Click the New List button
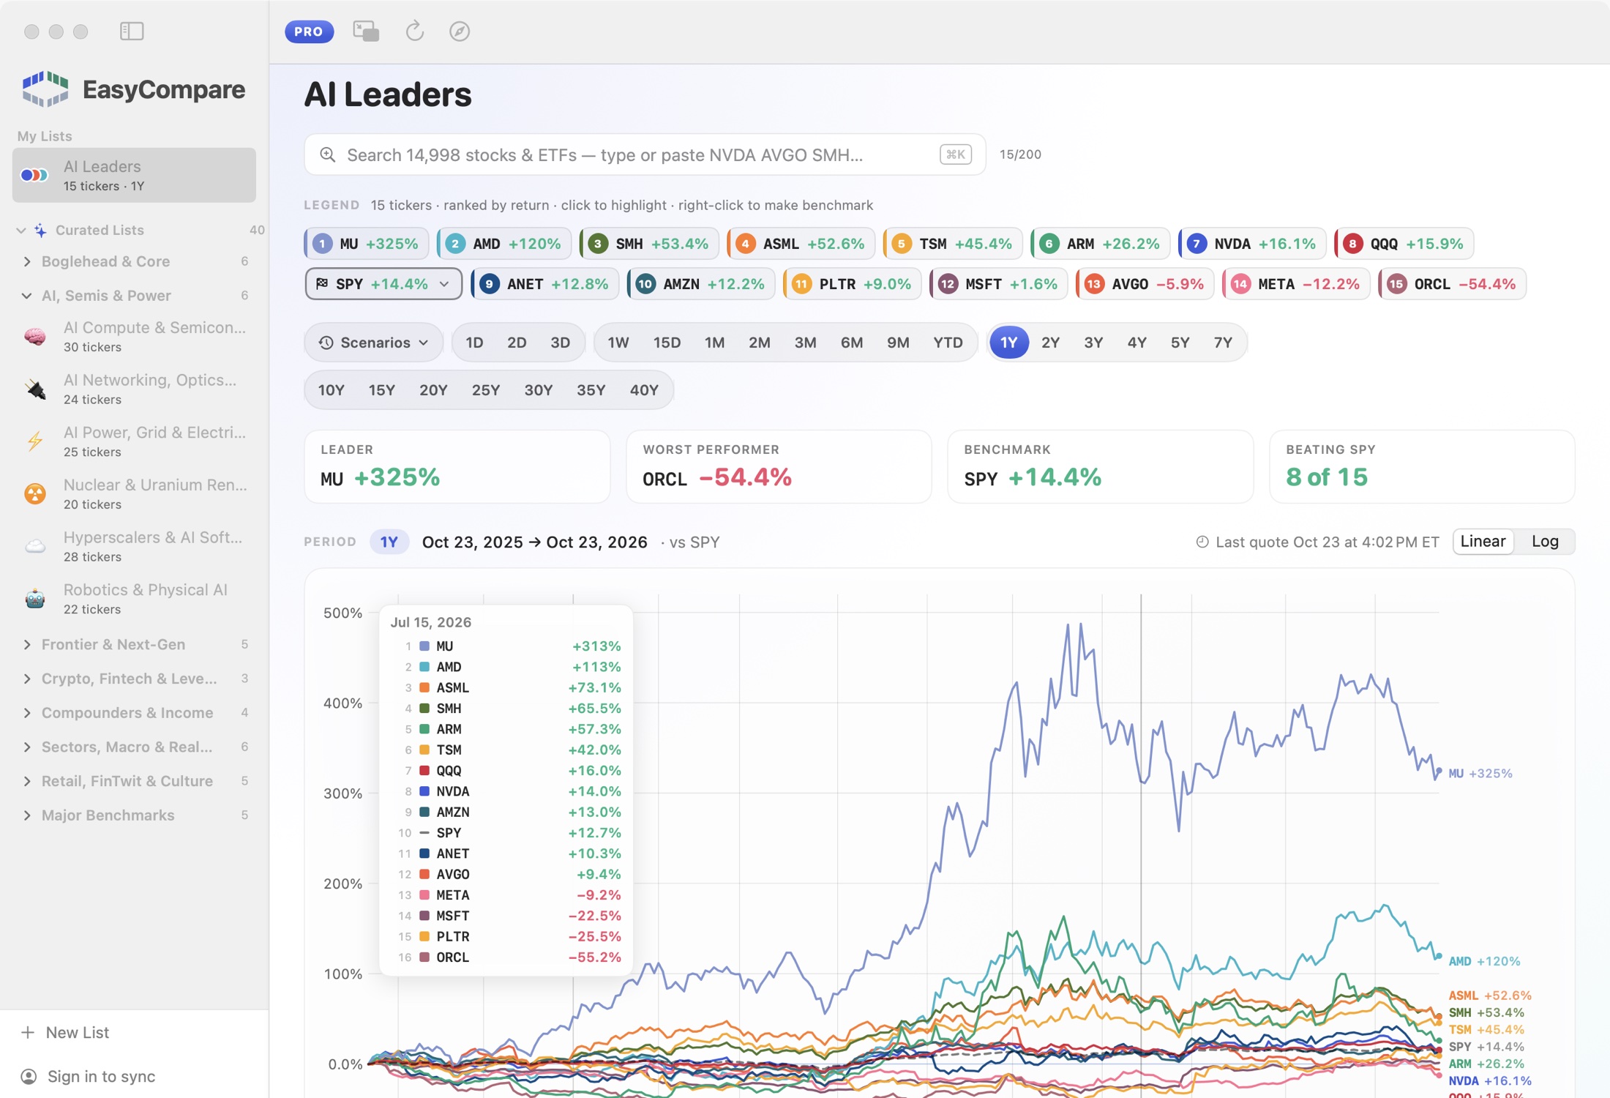 [66, 1032]
